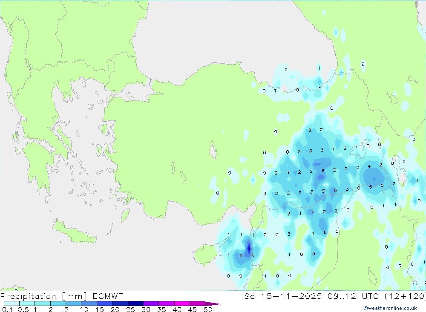Screen dimensions: 426x312
Task: Click the "35" legend scale label
Action: pyautogui.click(x=161, y=309)
